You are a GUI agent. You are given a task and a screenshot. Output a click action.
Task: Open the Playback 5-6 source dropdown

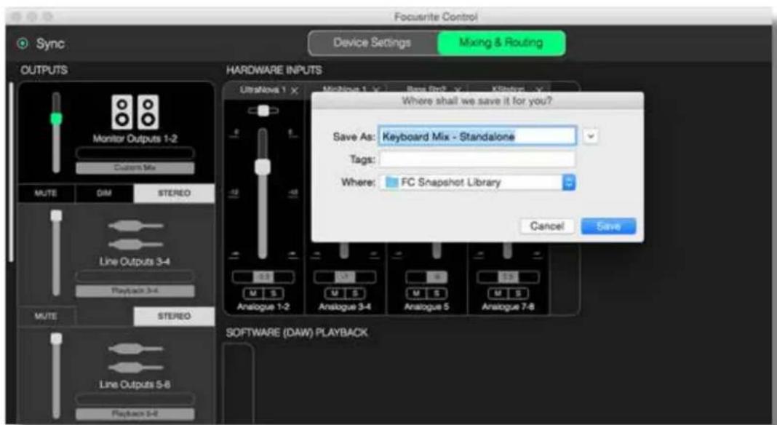pos(135,413)
